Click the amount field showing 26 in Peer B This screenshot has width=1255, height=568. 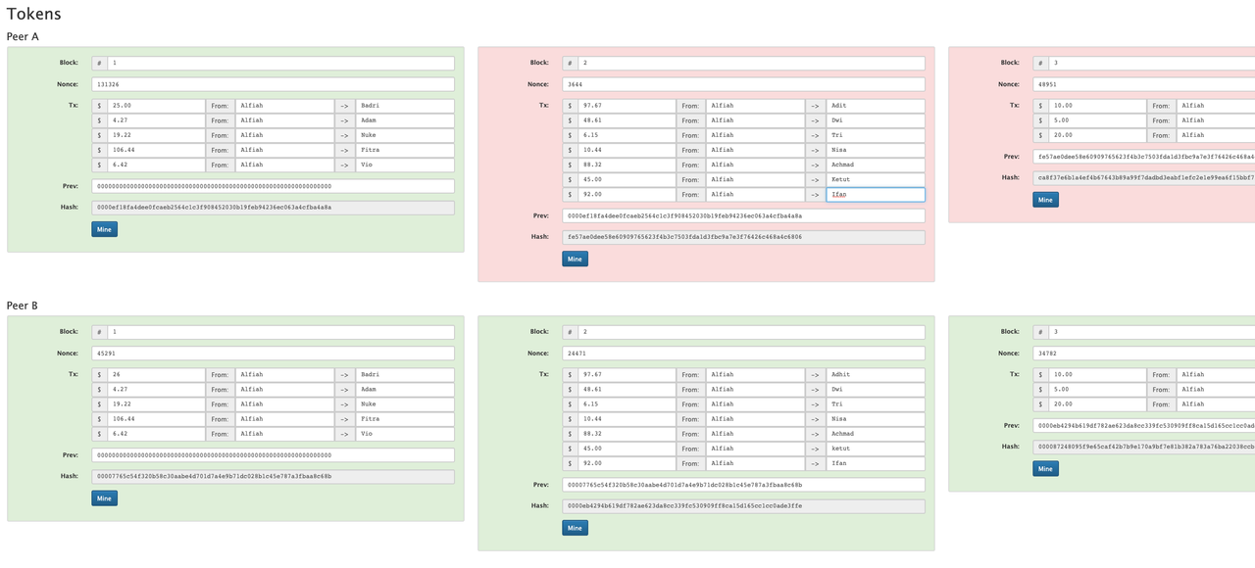click(156, 375)
